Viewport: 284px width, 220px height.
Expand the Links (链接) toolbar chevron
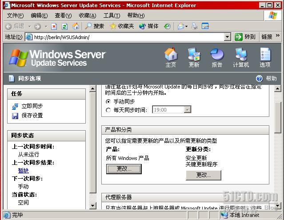click(277, 36)
